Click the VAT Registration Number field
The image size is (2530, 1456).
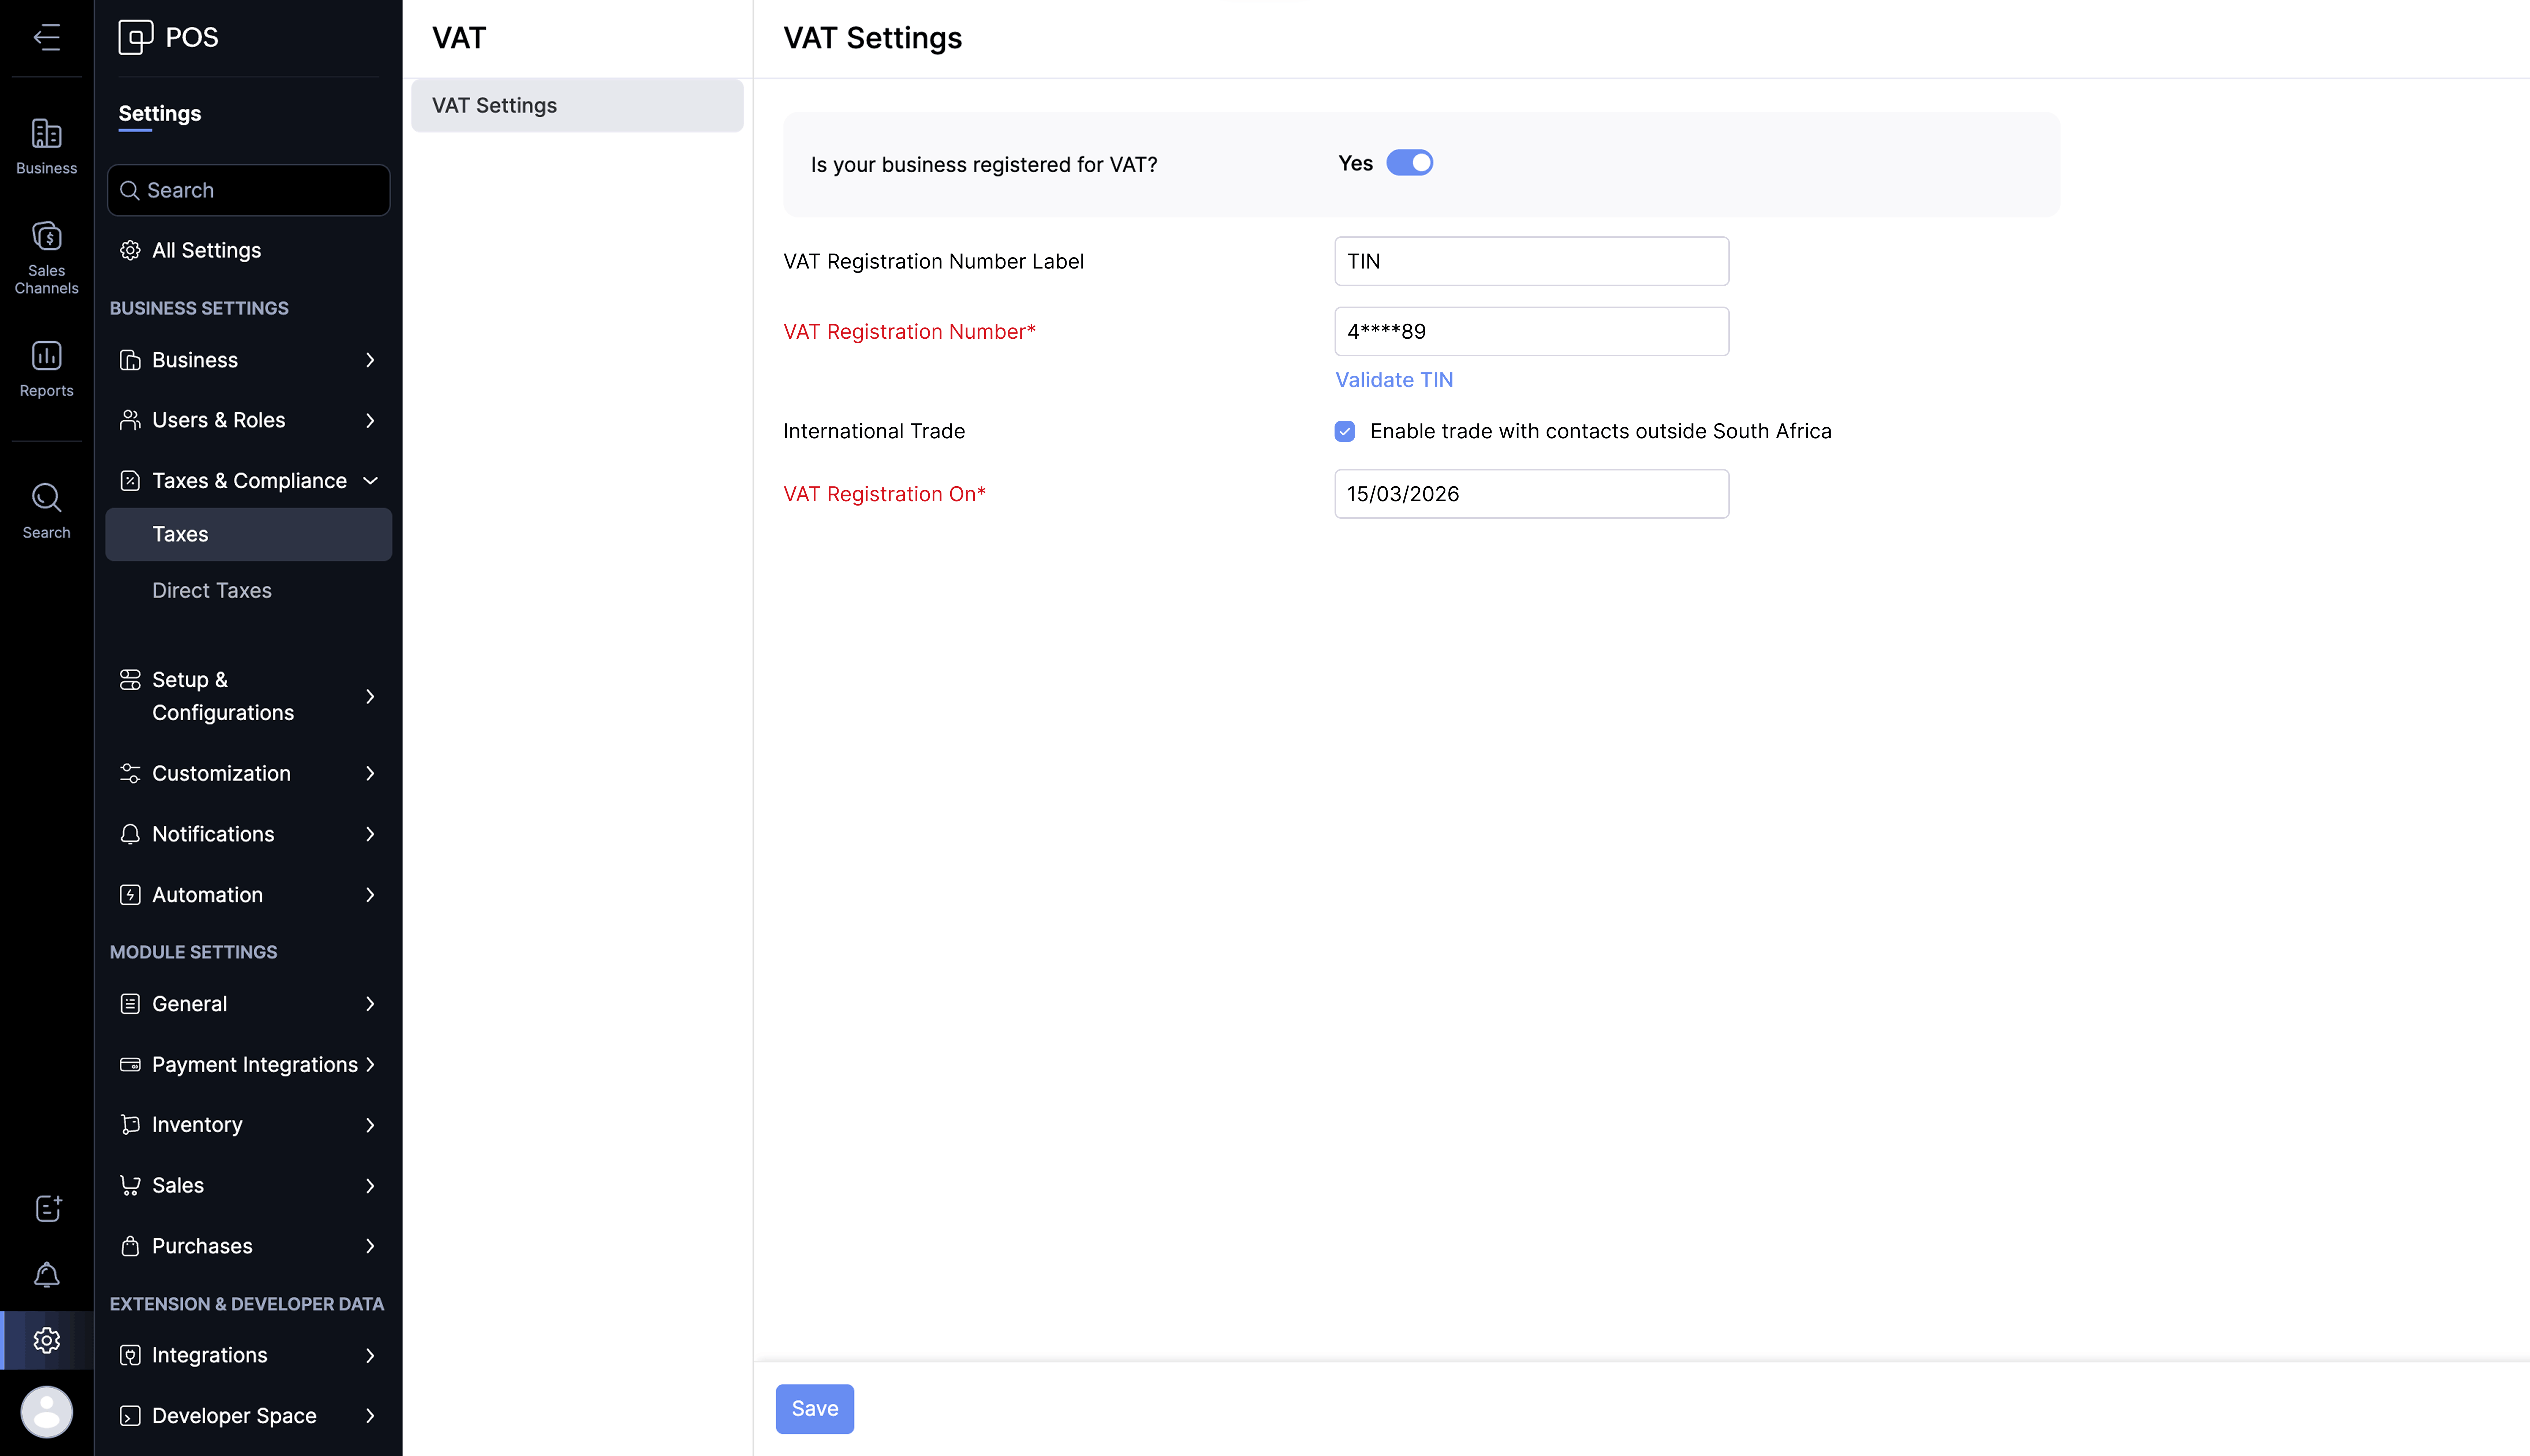[1531, 331]
